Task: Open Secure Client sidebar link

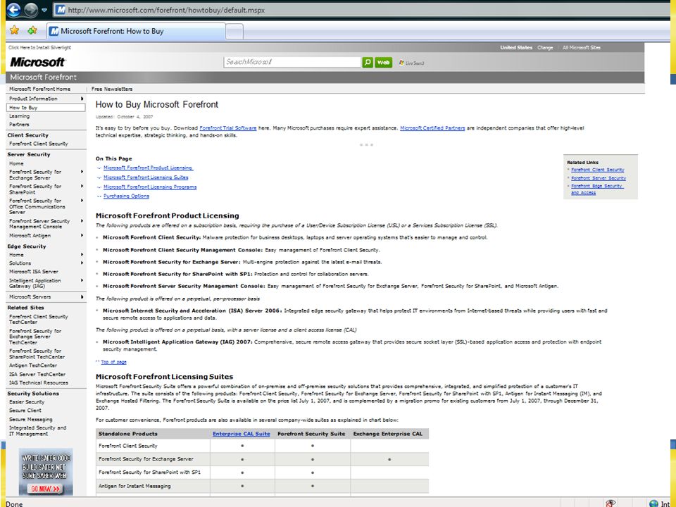Action: (25, 411)
